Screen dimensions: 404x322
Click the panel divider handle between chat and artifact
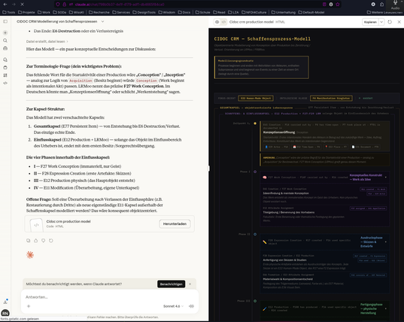(208, 169)
